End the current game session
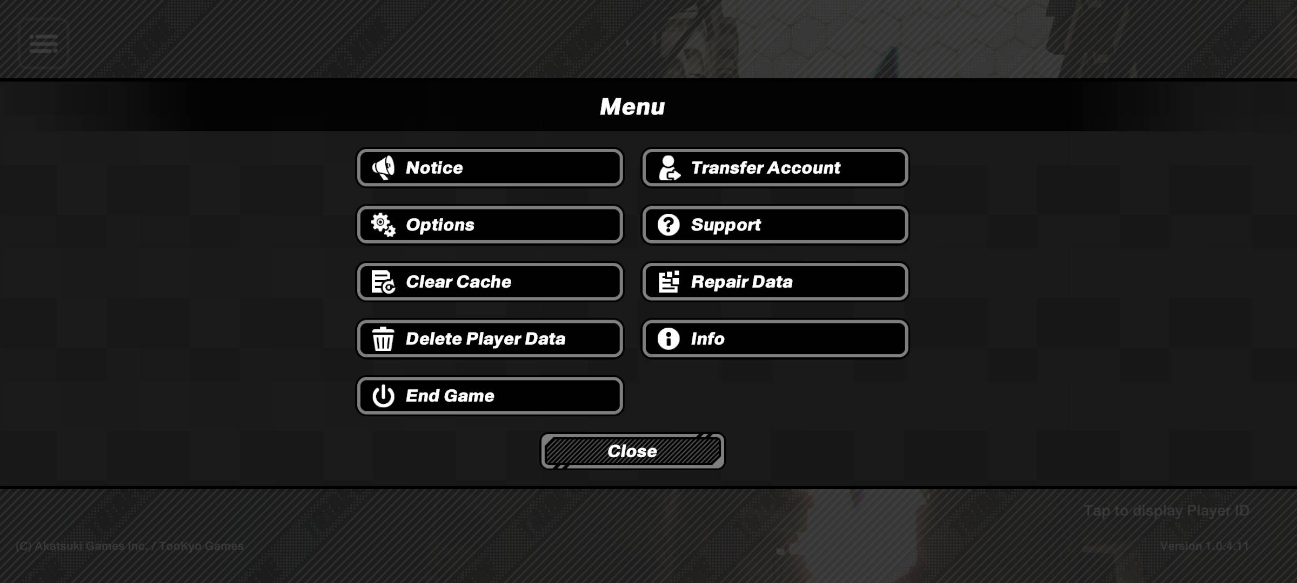 point(489,395)
